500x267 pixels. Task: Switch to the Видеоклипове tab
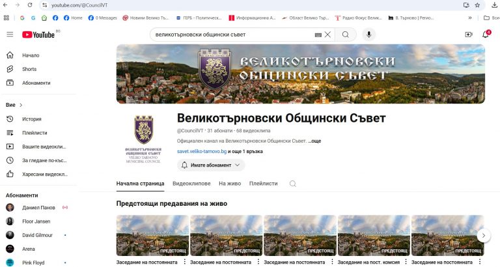191,184
